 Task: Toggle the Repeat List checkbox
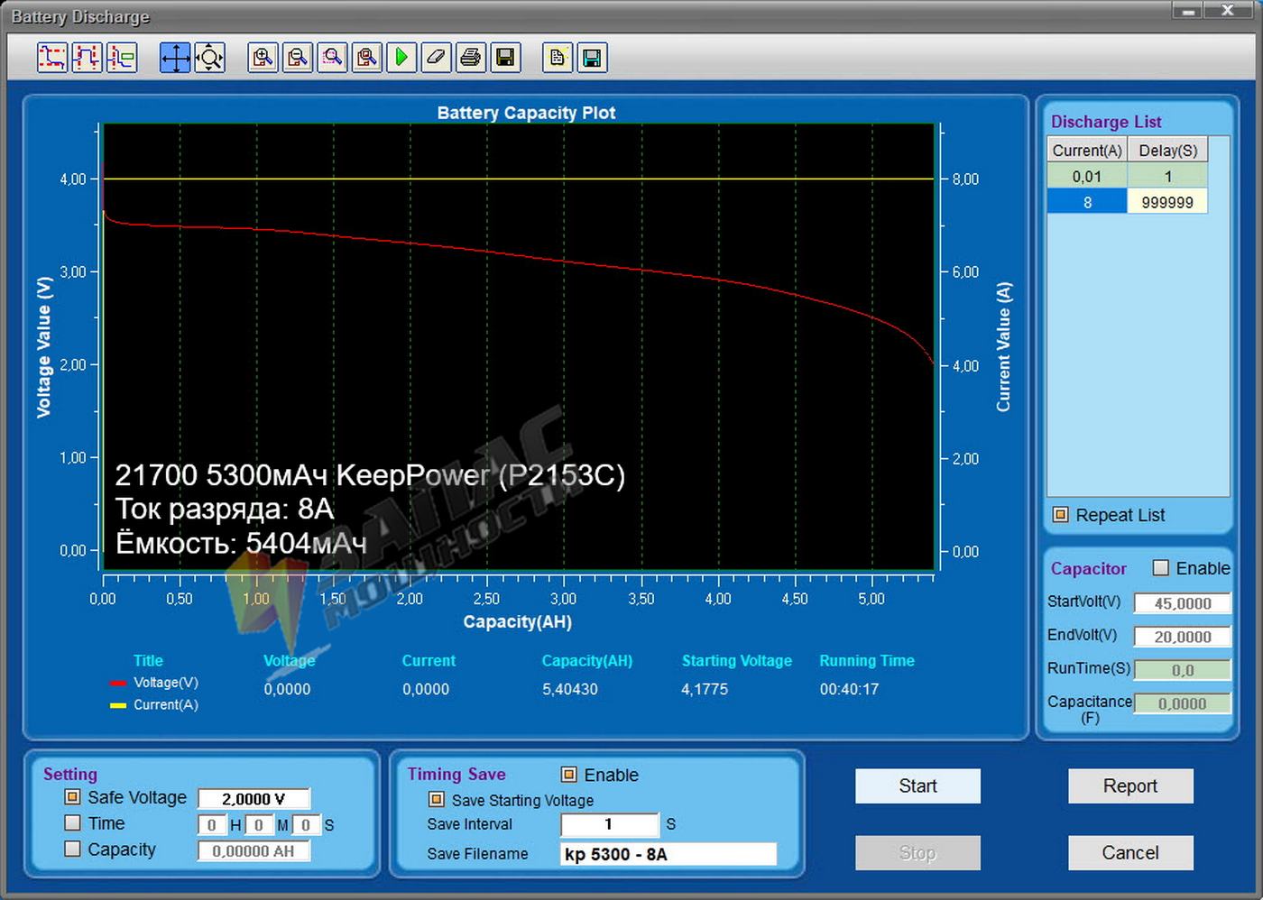1061,515
